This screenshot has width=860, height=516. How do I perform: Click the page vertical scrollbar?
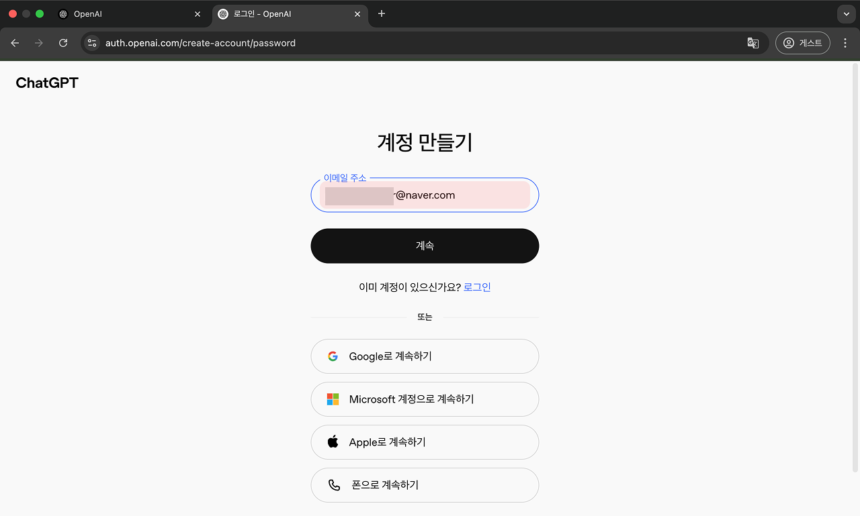coord(855,268)
